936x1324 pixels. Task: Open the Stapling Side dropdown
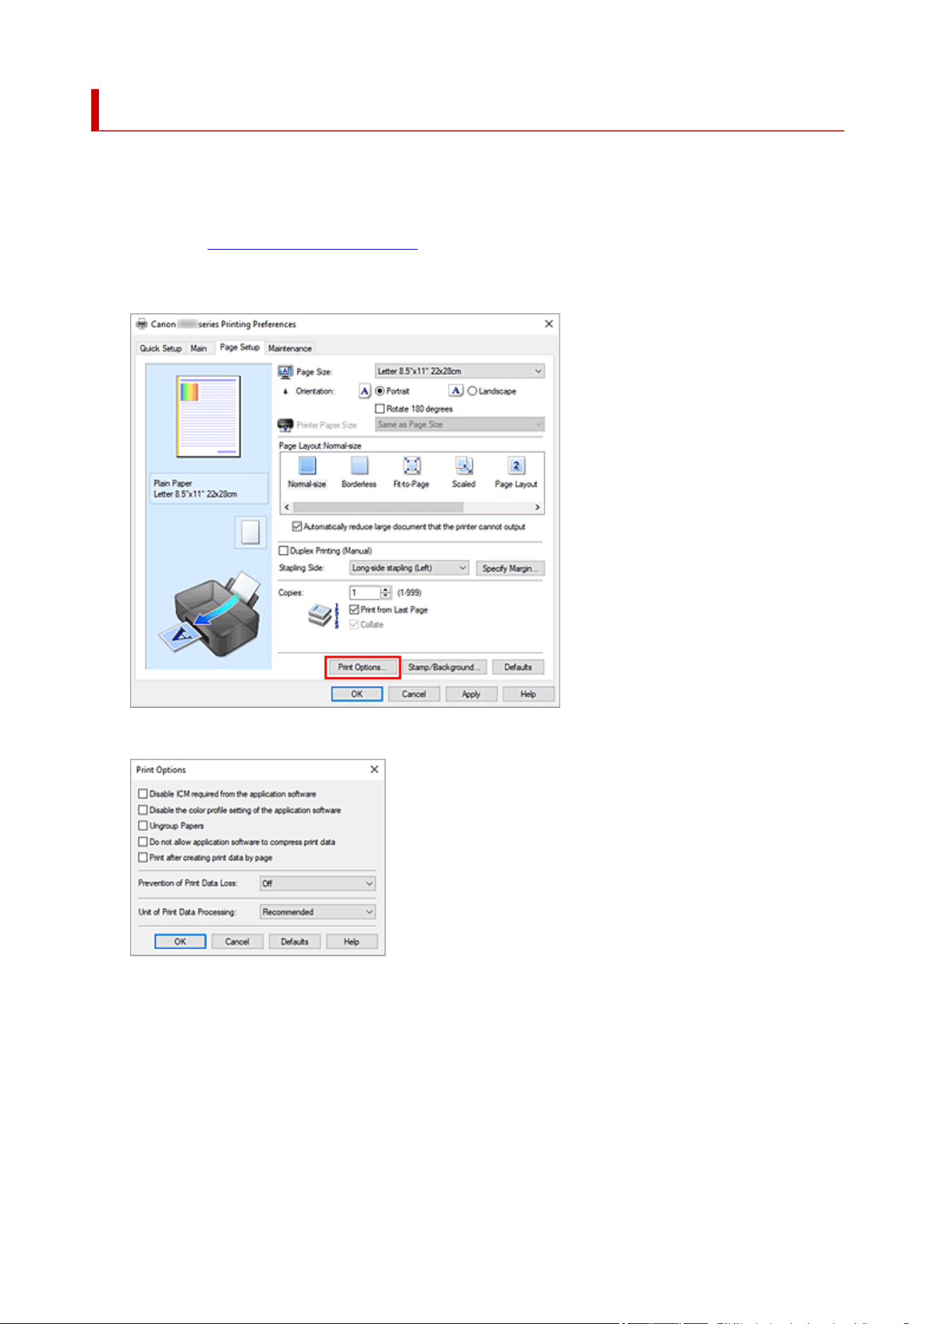coord(409,568)
